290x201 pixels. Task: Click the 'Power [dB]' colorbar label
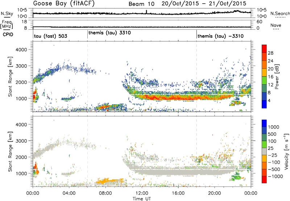click(x=277, y=77)
